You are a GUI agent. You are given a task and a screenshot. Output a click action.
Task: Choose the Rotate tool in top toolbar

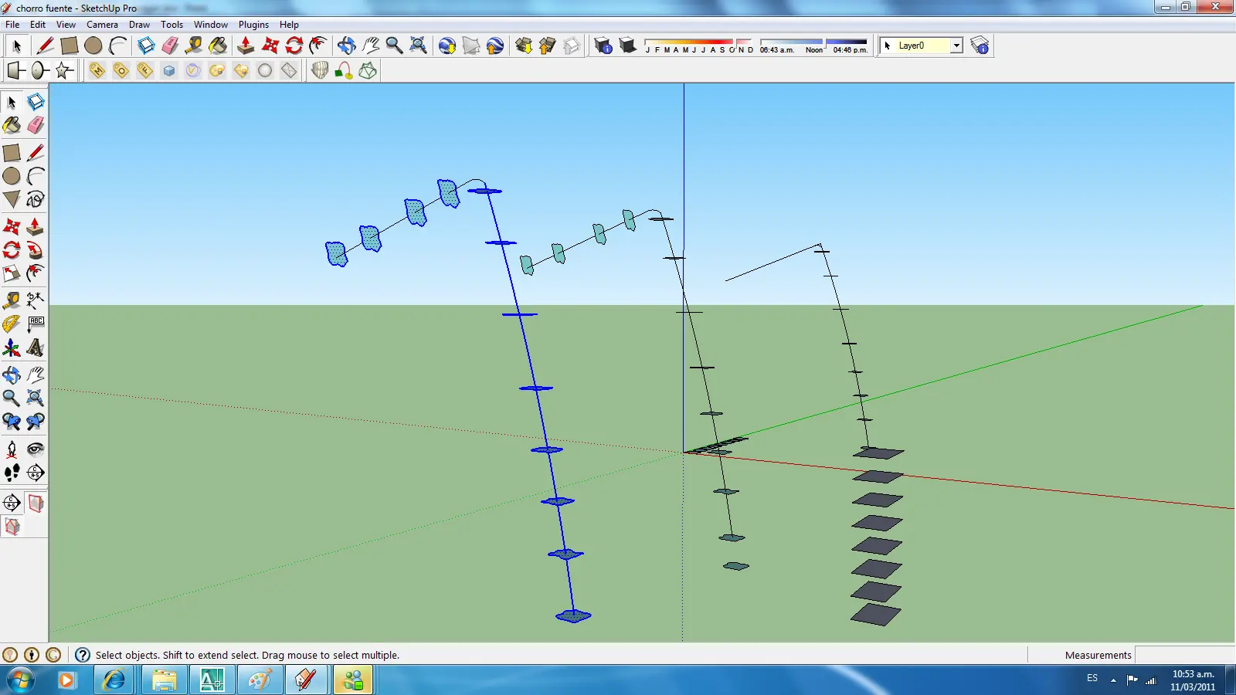tap(294, 46)
